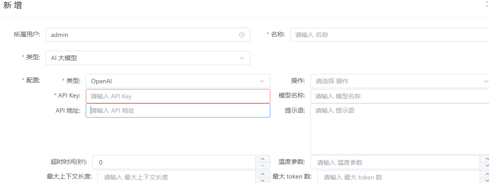Viewport: 489px width, 183px height.
Task: Click the 超时时间(秒) label
Action: pos(69,162)
